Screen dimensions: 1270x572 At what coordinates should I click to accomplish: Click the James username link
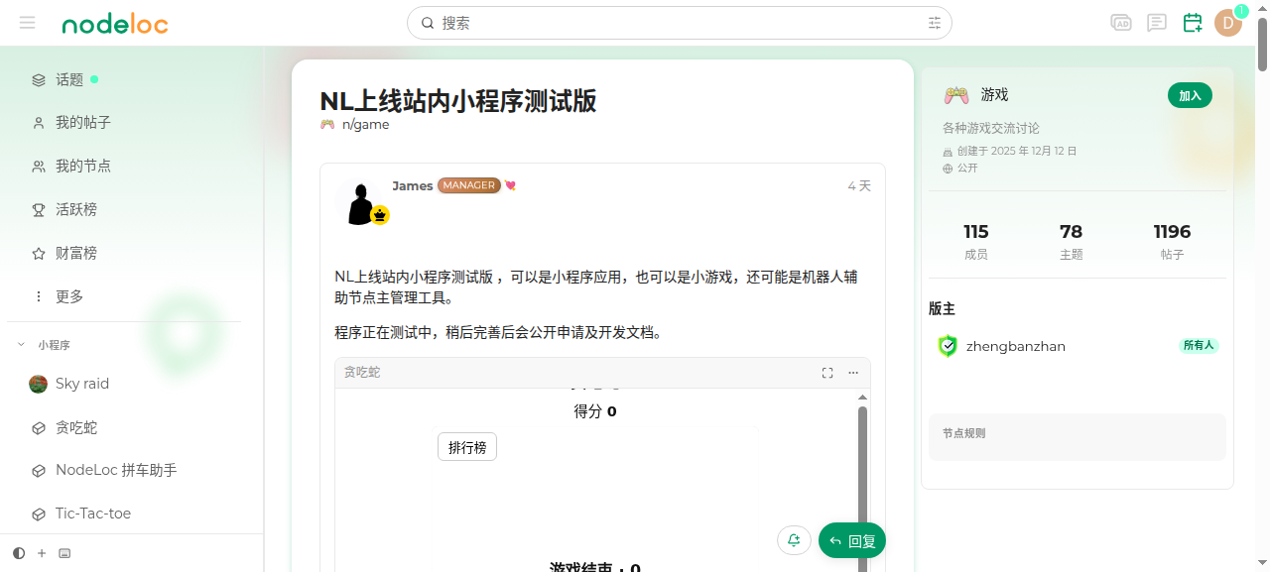click(412, 185)
